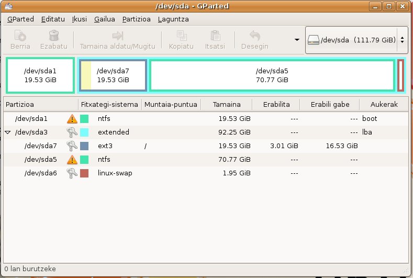Select /dev/sda6 row in partition list

206,173
